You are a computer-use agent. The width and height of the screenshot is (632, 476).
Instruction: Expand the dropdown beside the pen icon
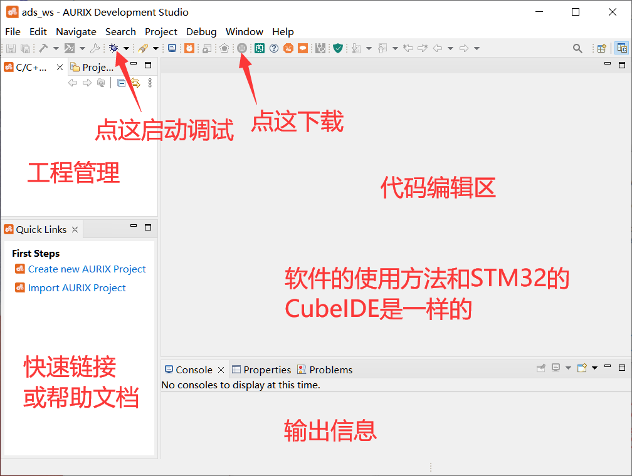155,48
